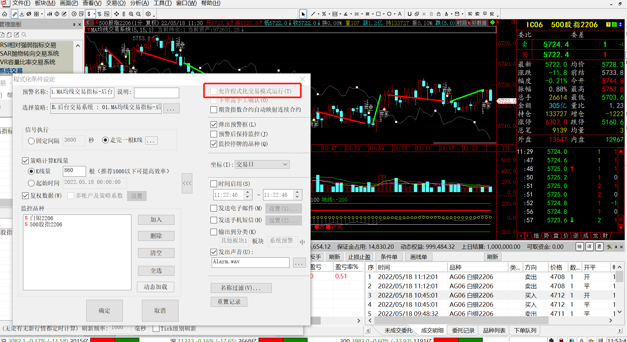This screenshot has width=627, height=342.
Task: Click the up-down arrows sort icon
Action: [x=107, y=14]
